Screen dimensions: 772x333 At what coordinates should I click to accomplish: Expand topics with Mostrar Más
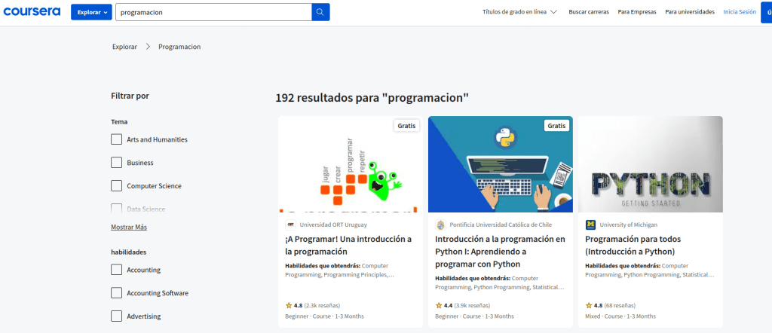tap(129, 228)
